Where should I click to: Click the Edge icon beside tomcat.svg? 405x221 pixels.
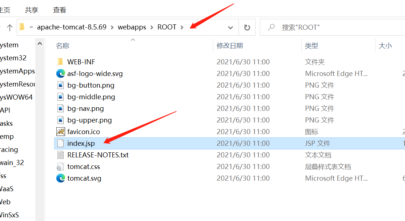pyautogui.click(x=60, y=178)
